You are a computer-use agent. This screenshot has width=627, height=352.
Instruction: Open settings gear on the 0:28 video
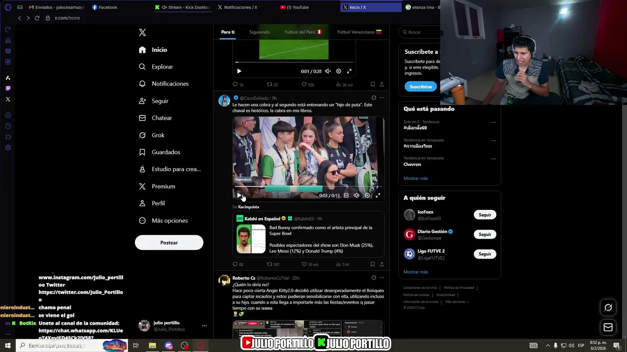338,71
